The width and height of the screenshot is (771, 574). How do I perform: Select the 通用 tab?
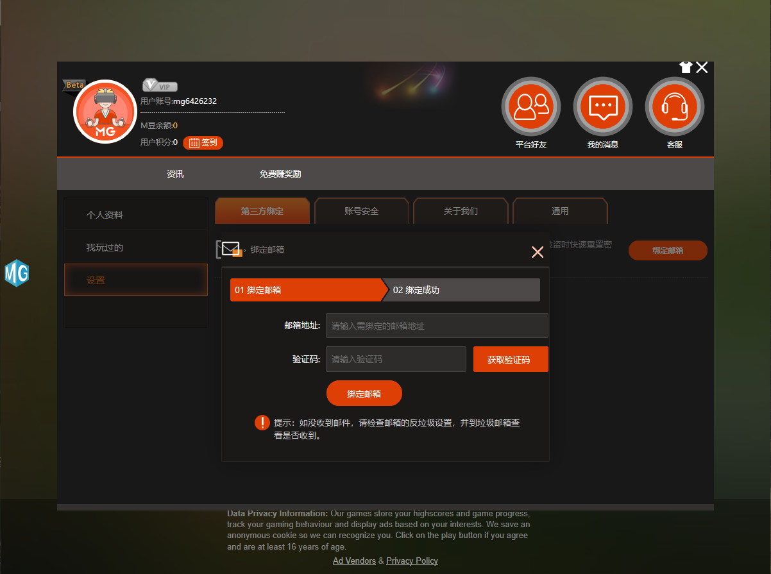[560, 211]
